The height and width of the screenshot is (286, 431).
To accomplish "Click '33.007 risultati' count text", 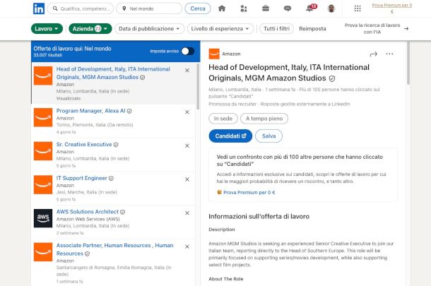I will click(x=48, y=55).
